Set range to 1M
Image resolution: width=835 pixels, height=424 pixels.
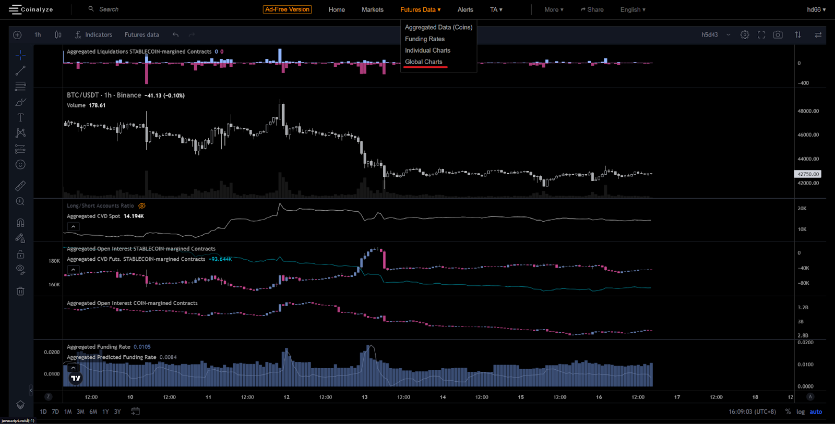click(x=68, y=412)
